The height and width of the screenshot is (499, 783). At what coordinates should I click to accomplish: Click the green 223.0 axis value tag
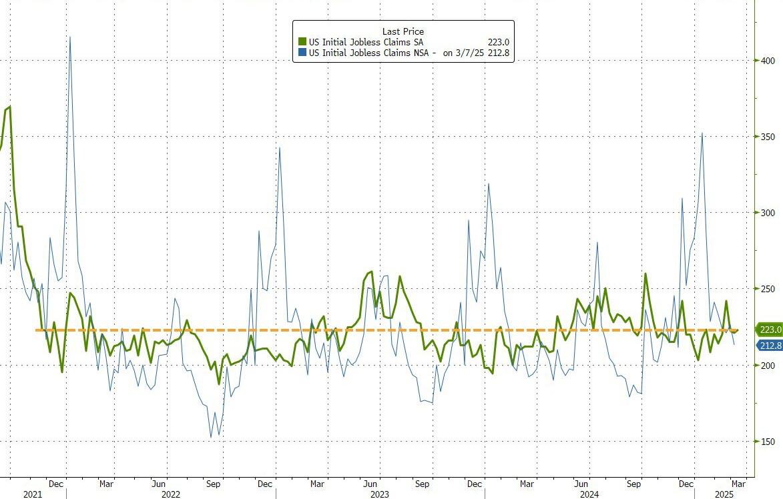pos(770,330)
